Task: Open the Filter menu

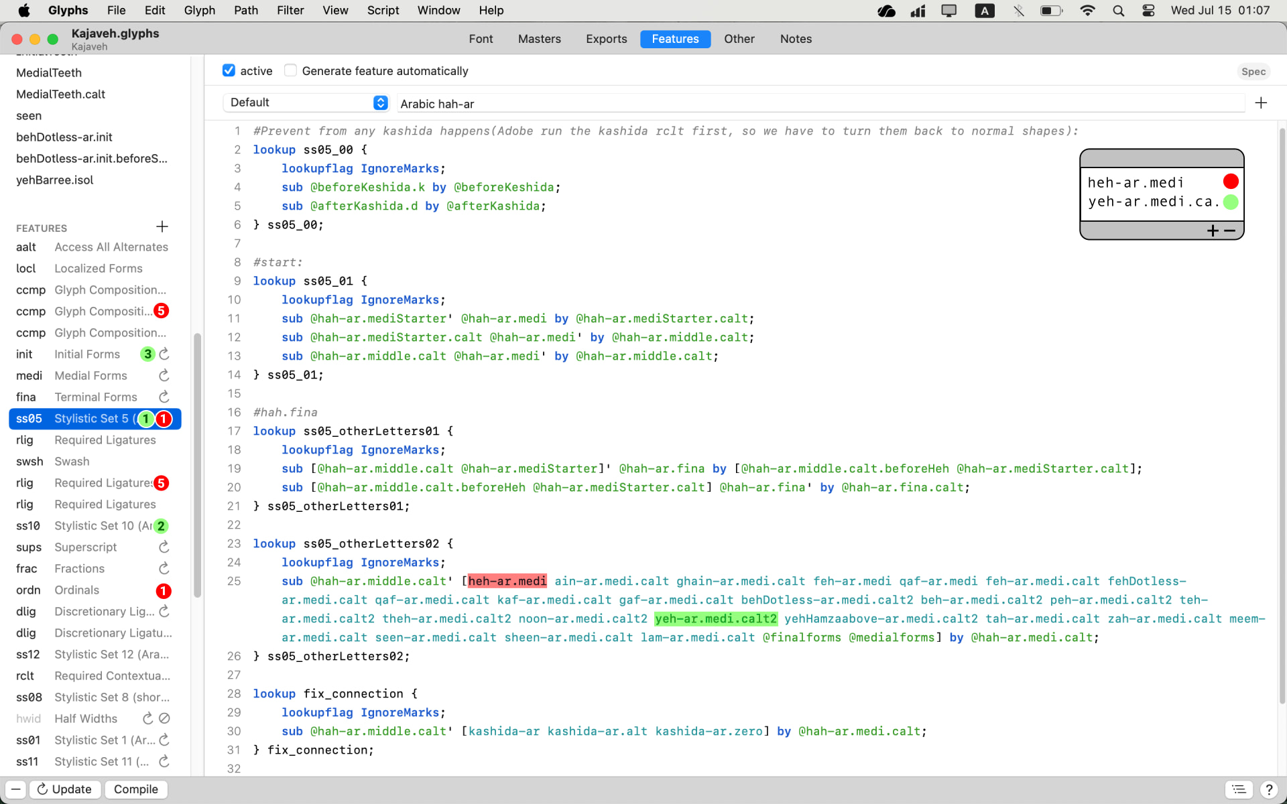Action: pos(290,11)
